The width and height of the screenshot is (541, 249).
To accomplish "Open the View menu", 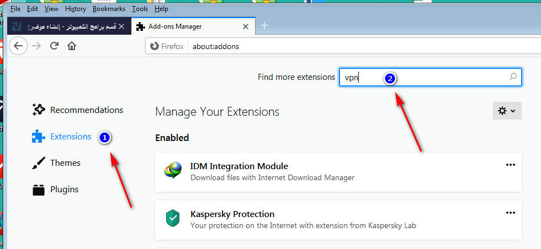I will click(x=51, y=9).
